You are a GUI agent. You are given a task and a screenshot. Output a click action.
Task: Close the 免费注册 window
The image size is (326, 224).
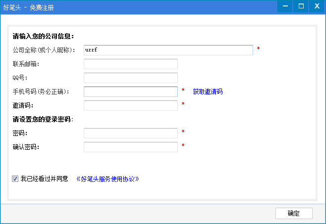pos(317,6)
